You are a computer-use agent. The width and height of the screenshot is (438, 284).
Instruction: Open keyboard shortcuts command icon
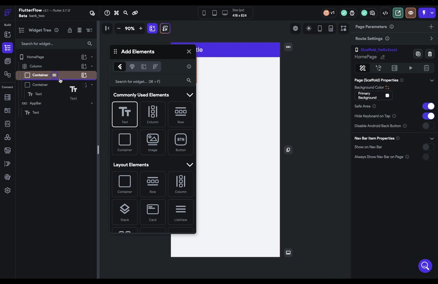click(117, 13)
